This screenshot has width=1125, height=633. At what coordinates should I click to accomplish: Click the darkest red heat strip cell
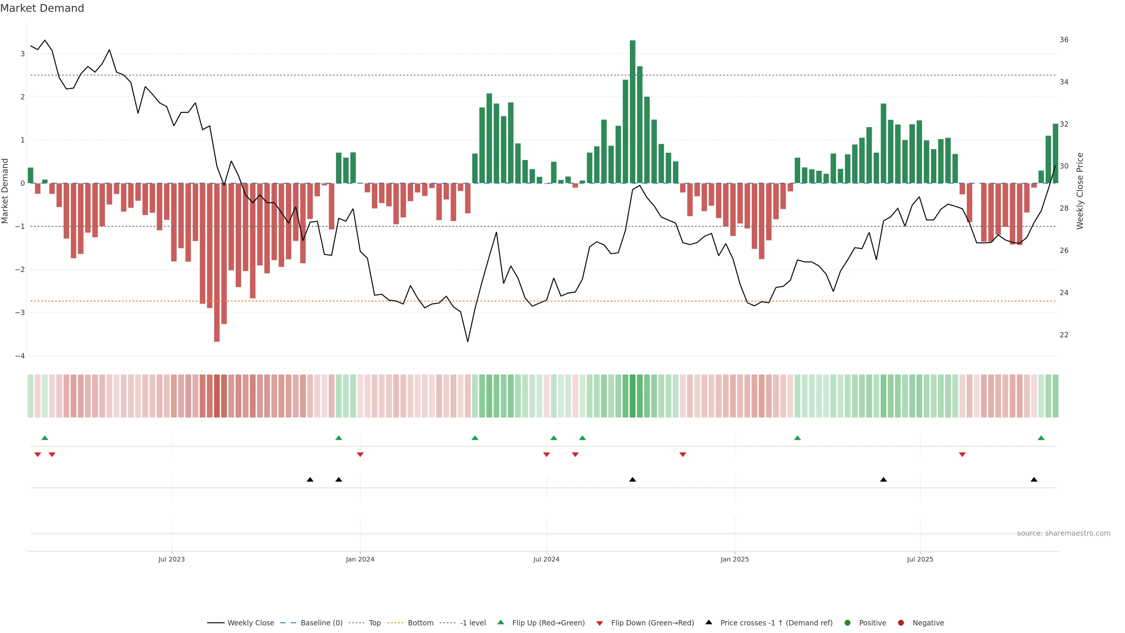tap(217, 396)
